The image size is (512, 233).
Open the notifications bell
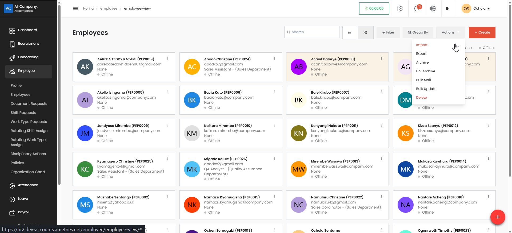point(416,9)
